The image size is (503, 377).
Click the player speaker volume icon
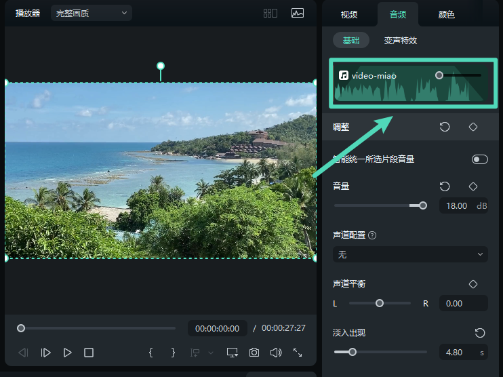pos(276,353)
